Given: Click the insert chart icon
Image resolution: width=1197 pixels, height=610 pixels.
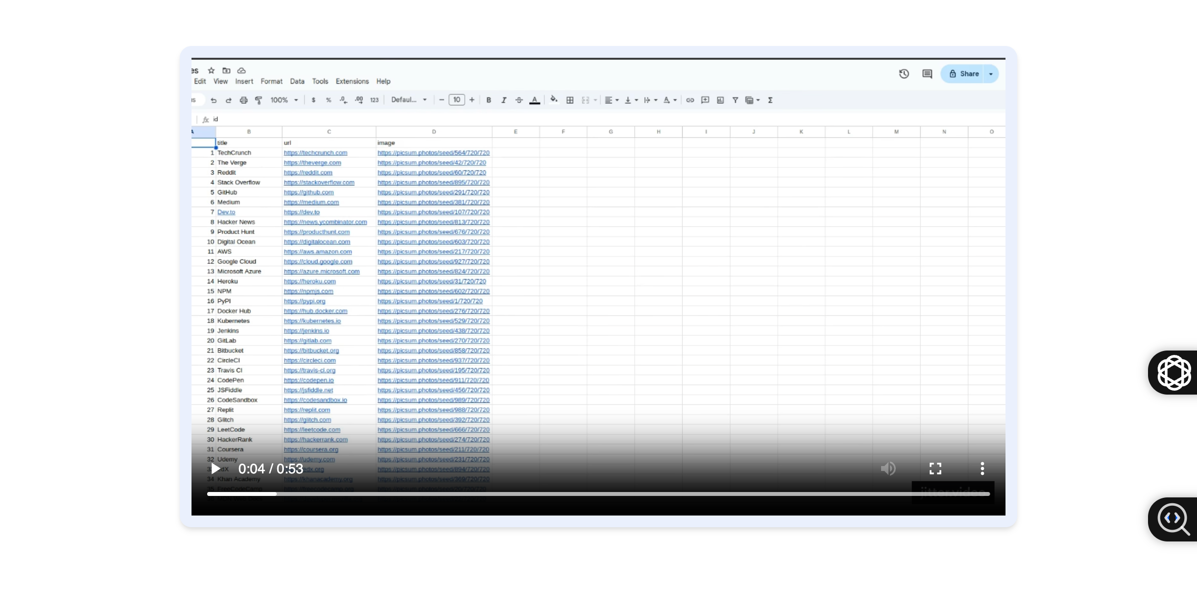Looking at the screenshot, I should coord(720,100).
